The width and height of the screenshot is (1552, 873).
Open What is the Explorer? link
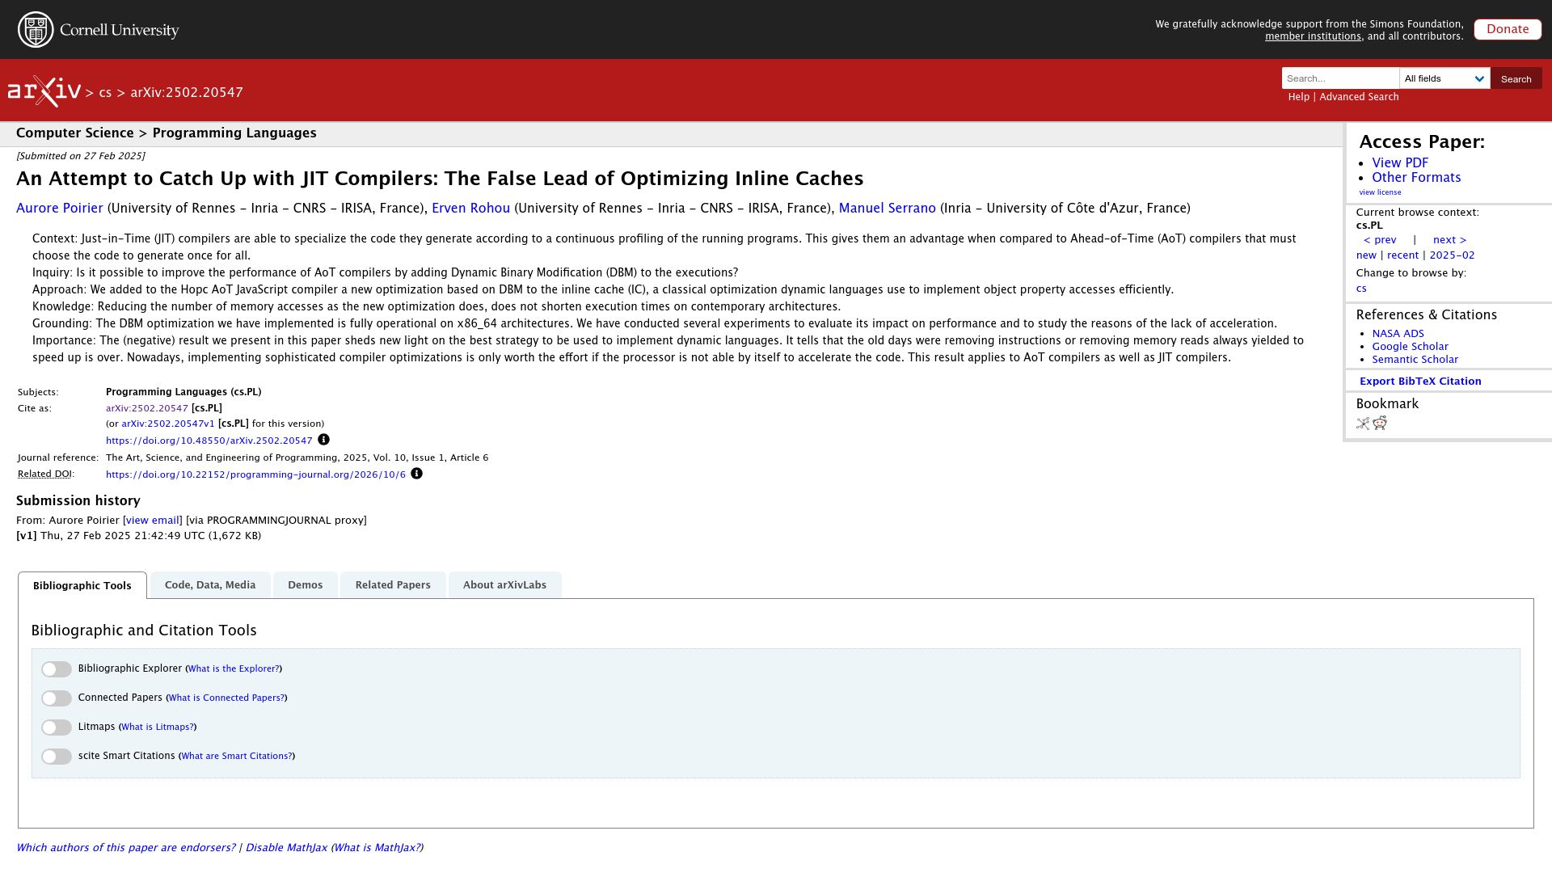[234, 669]
